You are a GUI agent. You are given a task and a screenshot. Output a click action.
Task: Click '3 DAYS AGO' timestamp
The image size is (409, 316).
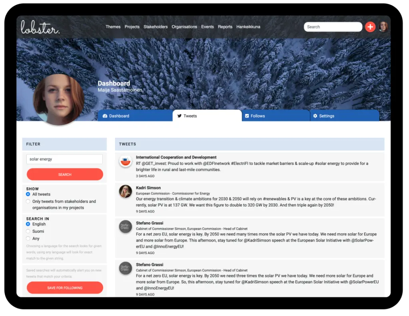[x=145, y=176]
